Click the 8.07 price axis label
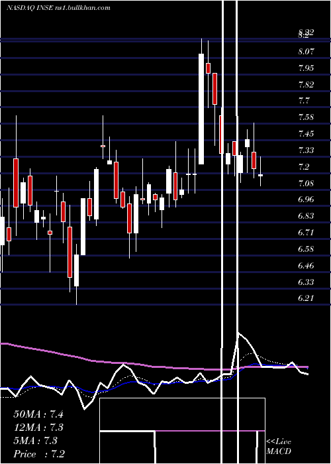331x464 pixels. [306, 52]
